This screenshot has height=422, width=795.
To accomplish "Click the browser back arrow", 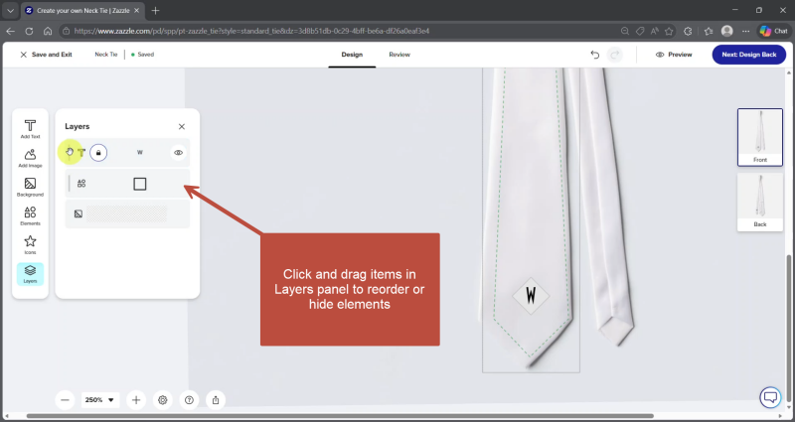I will click(x=11, y=31).
